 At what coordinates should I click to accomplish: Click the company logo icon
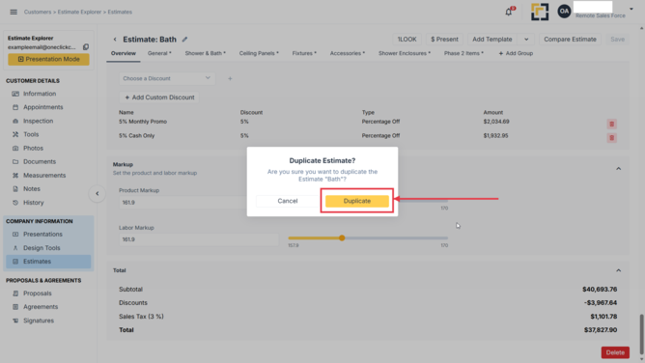point(540,12)
